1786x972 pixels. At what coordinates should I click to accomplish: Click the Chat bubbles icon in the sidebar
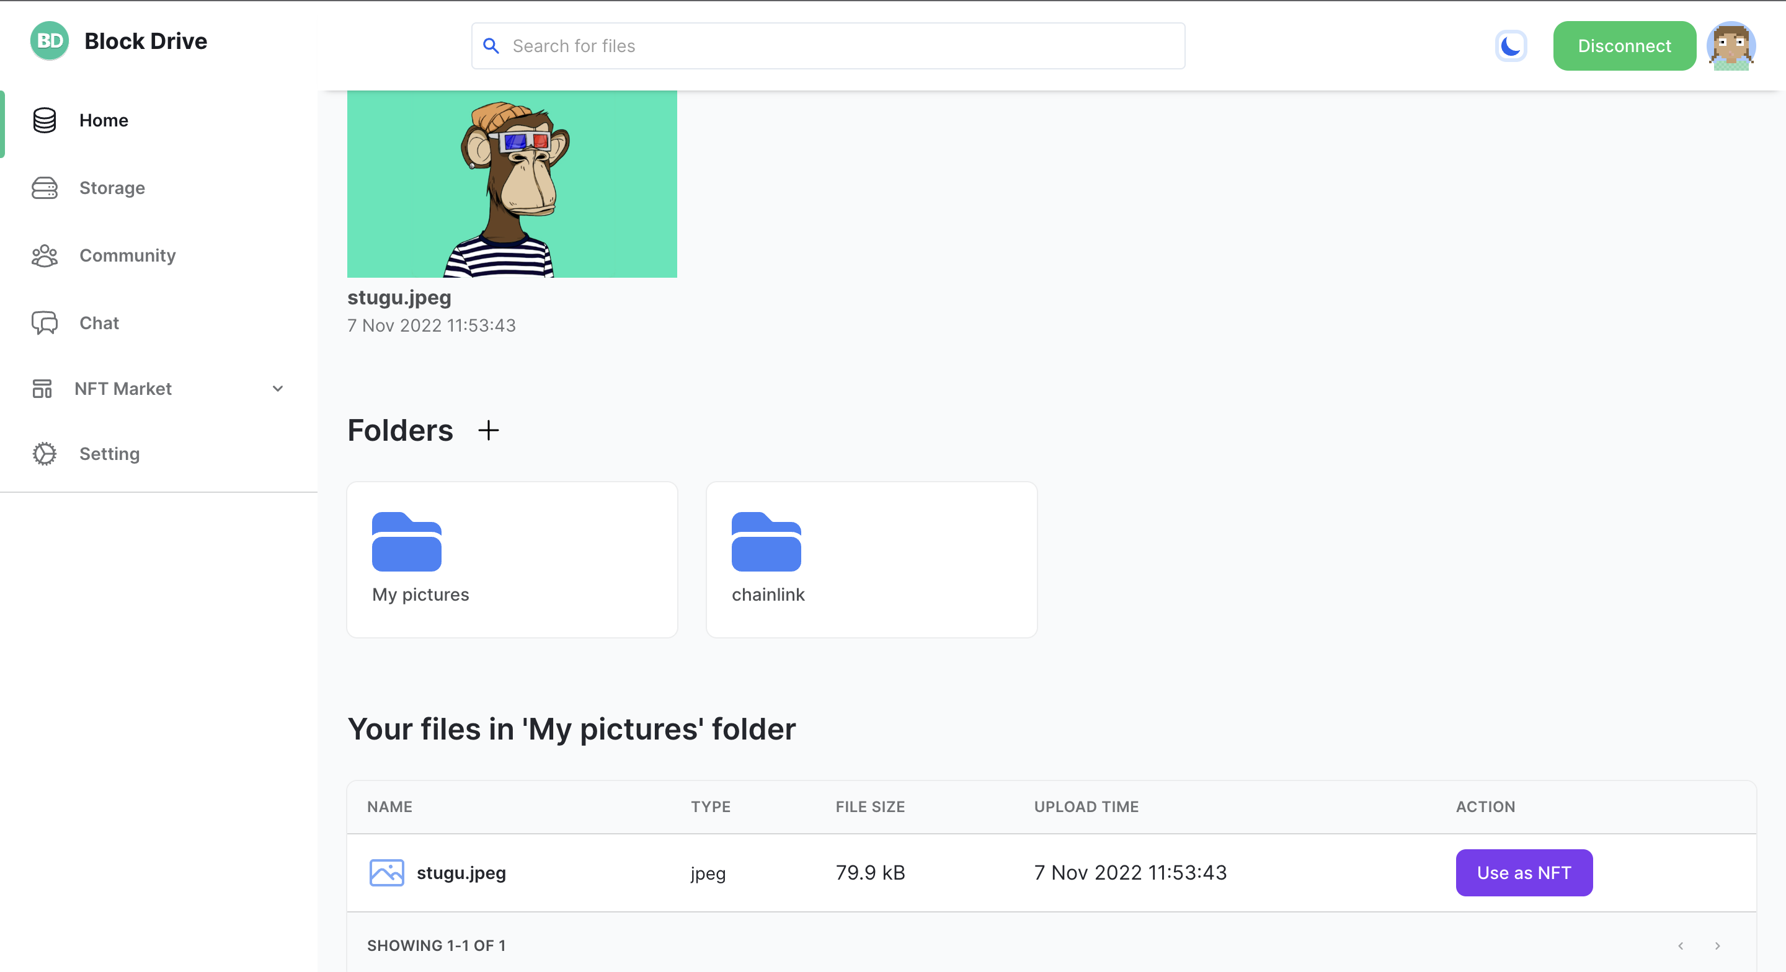coord(45,323)
